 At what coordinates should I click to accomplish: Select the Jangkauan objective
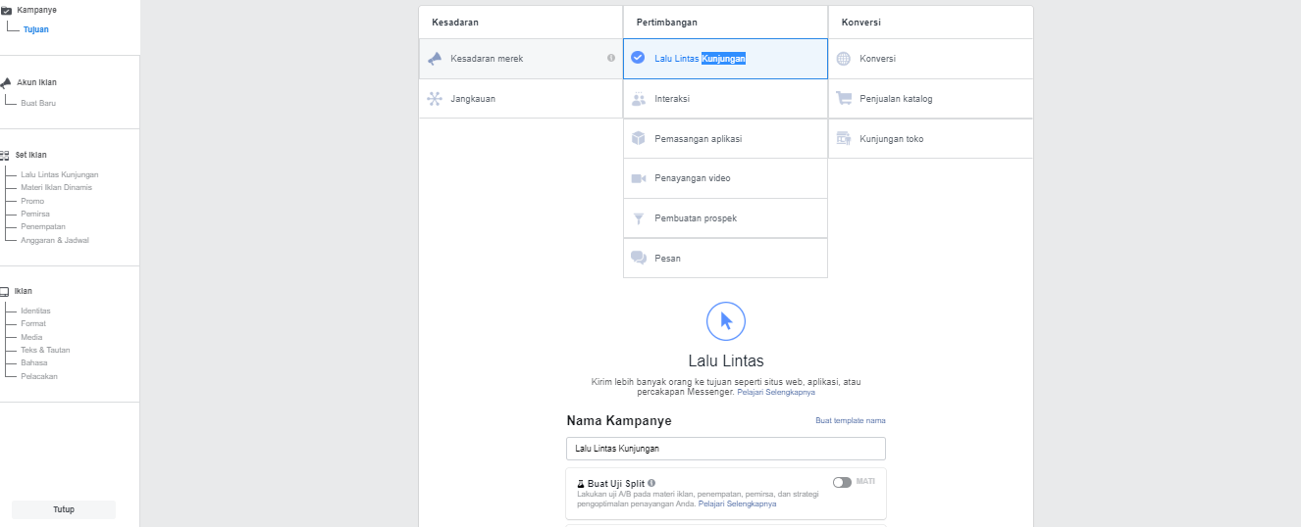(521, 99)
